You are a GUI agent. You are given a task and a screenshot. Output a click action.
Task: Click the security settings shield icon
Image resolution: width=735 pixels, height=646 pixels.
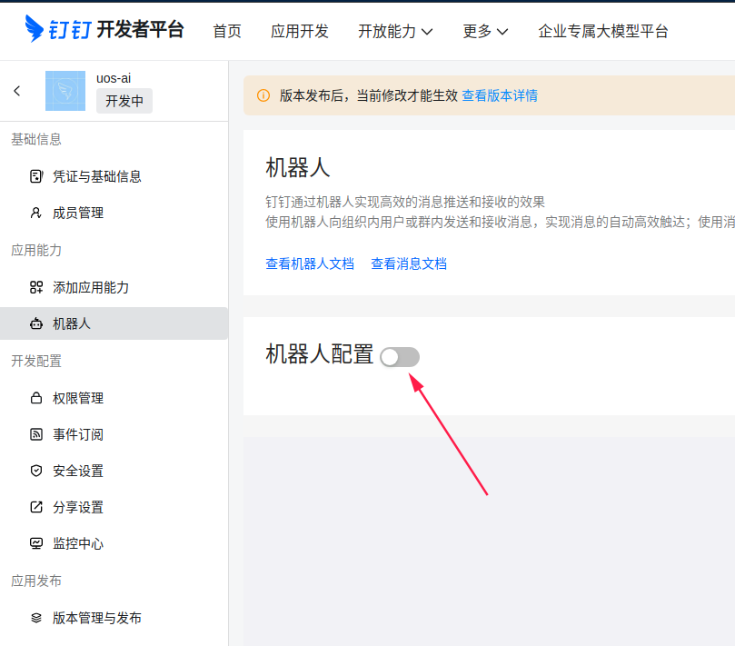coord(36,471)
